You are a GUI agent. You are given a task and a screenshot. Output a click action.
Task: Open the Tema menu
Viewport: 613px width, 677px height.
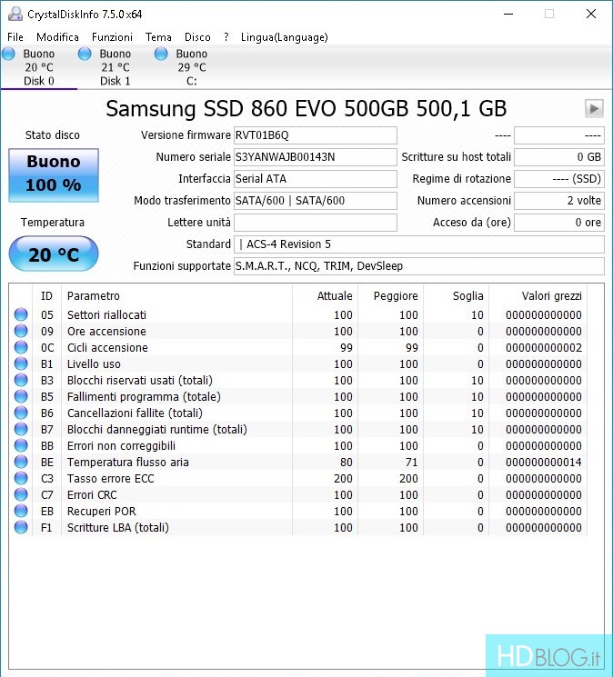coord(158,37)
